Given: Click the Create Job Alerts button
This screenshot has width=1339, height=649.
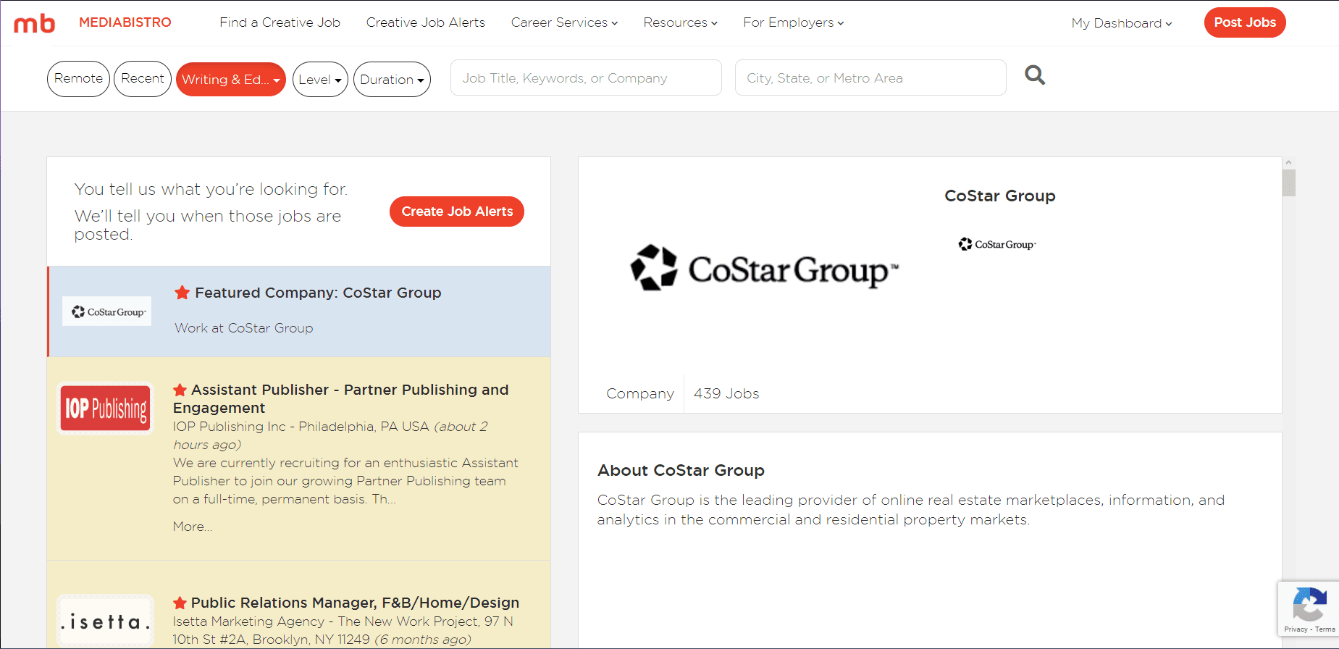Looking at the screenshot, I should pos(457,212).
